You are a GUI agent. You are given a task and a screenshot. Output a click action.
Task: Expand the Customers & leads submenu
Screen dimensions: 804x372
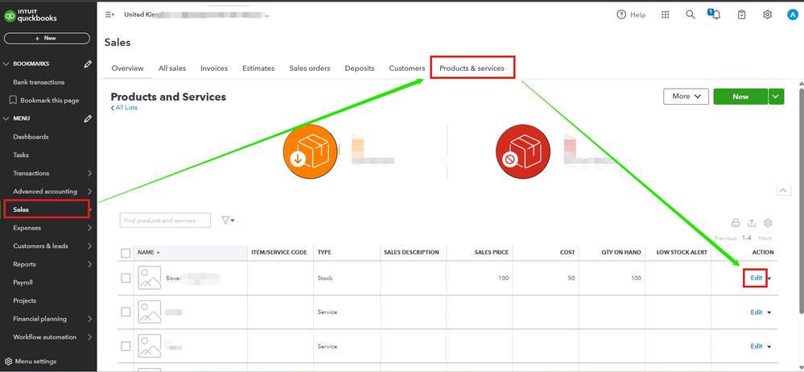click(x=89, y=246)
